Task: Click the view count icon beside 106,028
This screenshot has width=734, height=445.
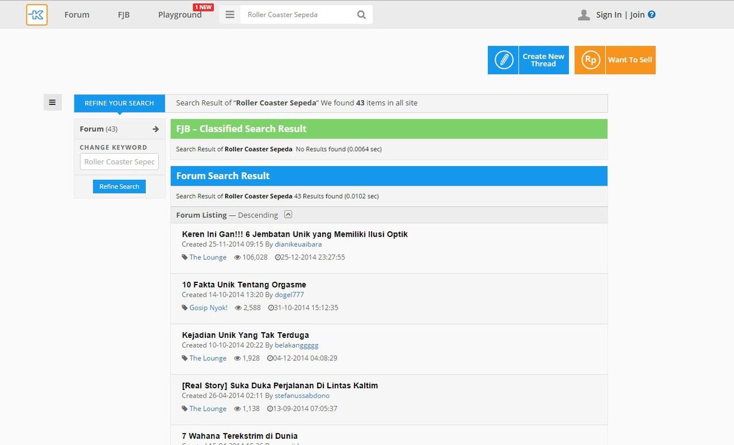Action: click(x=237, y=257)
